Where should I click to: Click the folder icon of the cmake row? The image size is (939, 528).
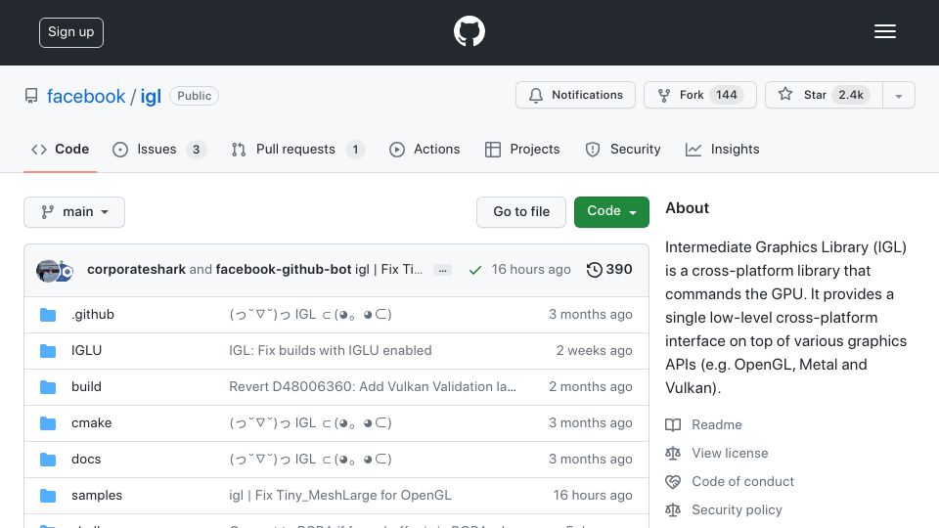[x=48, y=423]
